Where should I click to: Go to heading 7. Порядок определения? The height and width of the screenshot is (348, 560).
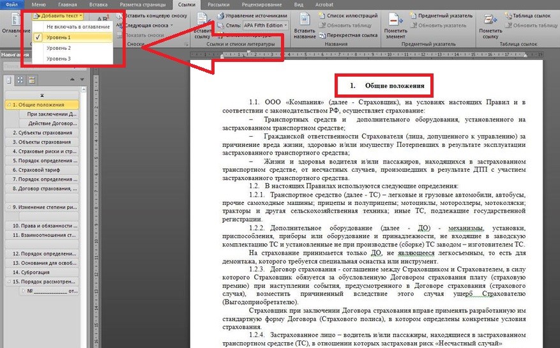tap(42, 179)
